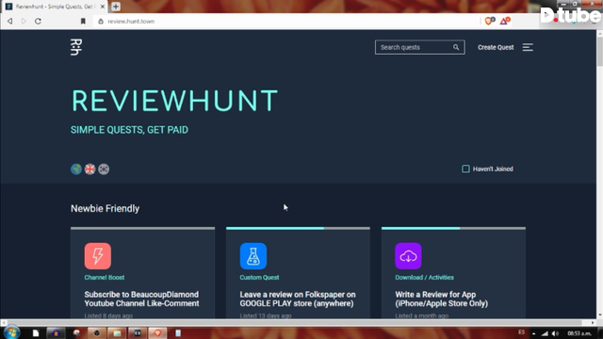Switch to the Reviewhunt tab
The height and width of the screenshot is (339, 603).
pyautogui.click(x=54, y=7)
